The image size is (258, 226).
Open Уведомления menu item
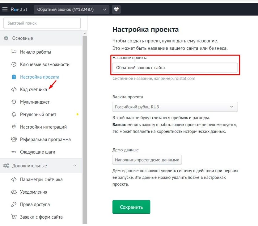[34, 192]
